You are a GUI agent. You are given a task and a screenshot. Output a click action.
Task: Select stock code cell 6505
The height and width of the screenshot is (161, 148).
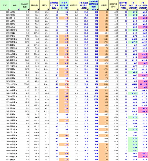(x=5, y=156)
